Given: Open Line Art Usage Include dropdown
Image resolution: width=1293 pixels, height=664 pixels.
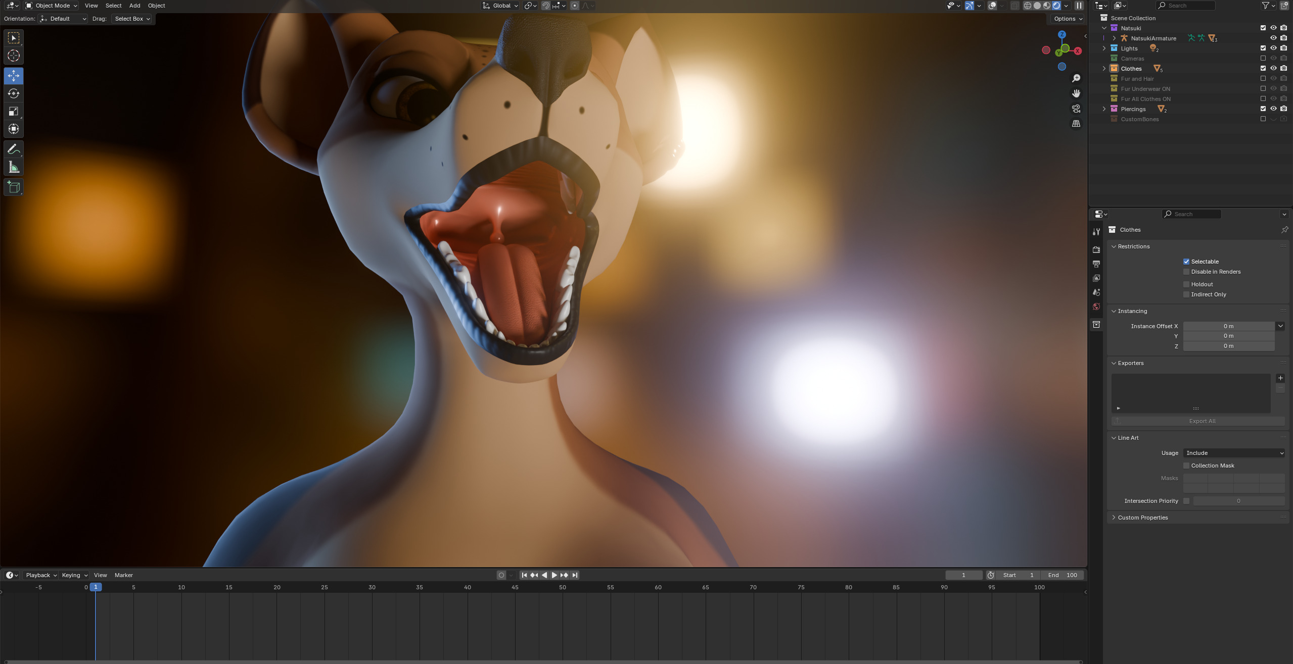Looking at the screenshot, I should [1233, 453].
